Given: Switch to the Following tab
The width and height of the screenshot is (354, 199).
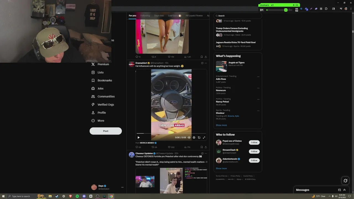Looking at the screenshot, I should pyautogui.click(x=145, y=16).
